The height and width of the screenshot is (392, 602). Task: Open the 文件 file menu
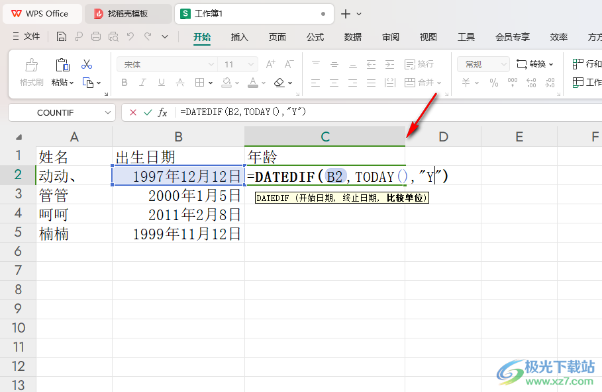click(26, 36)
